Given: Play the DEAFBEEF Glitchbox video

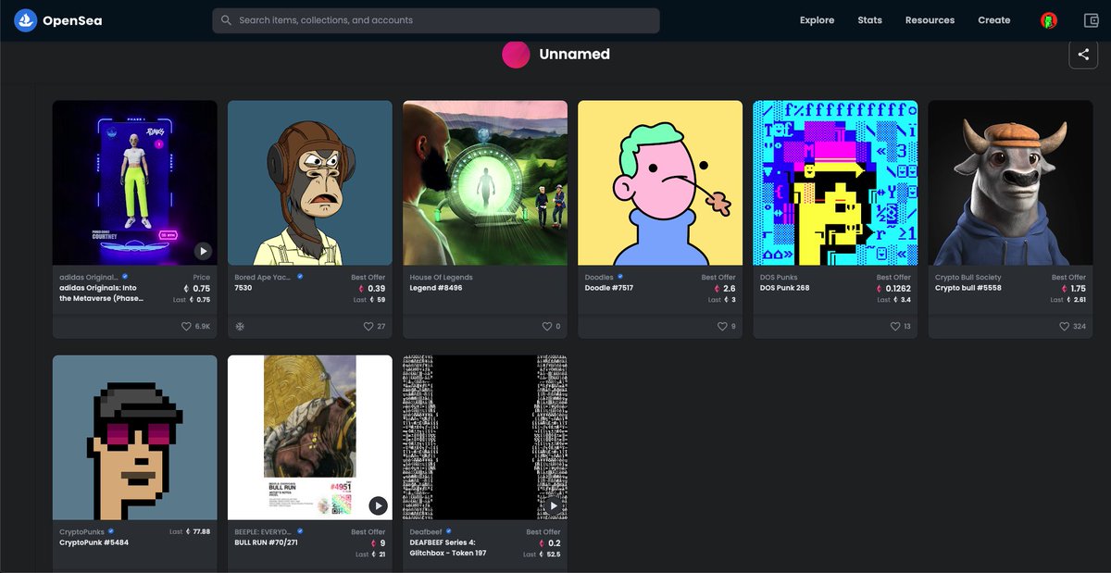Looking at the screenshot, I should point(553,505).
